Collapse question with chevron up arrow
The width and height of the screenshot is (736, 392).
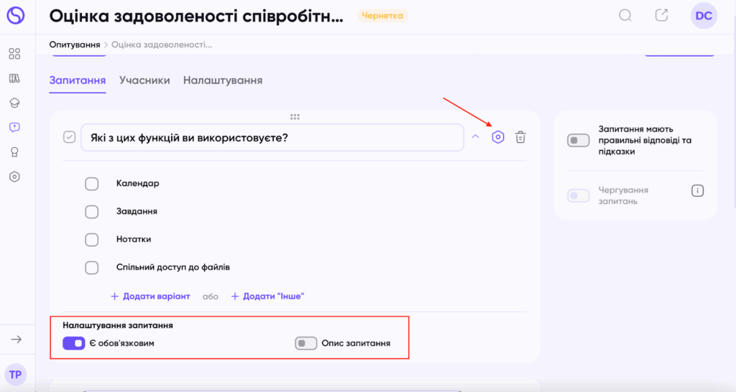(475, 137)
